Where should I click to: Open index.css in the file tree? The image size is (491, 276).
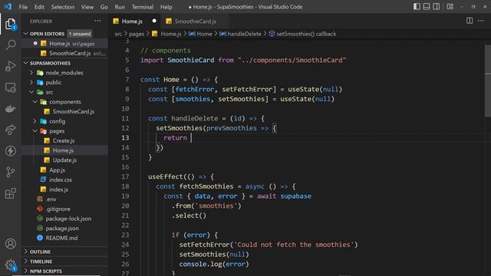[x=60, y=179]
